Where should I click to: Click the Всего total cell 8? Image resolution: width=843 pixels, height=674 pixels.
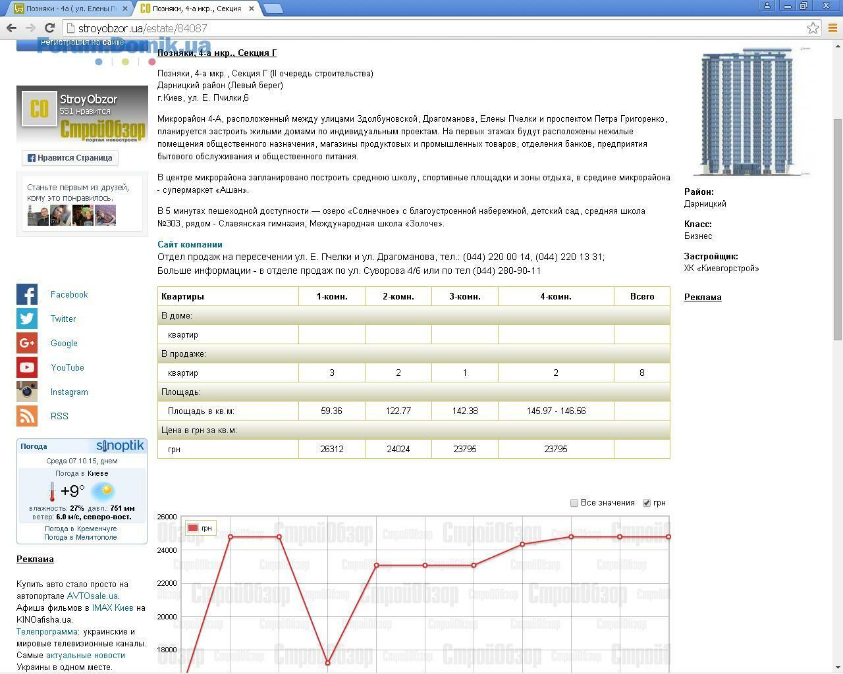(642, 373)
